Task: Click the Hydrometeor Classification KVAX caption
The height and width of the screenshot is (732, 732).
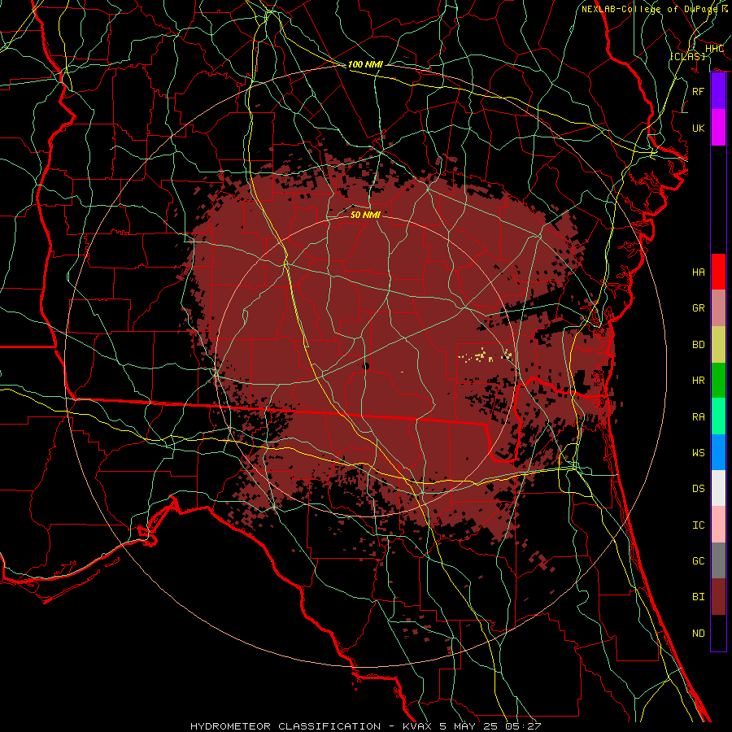Action: [x=365, y=726]
